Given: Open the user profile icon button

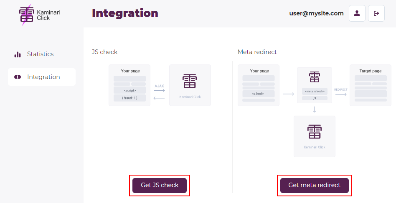Looking at the screenshot, I should click(x=357, y=13).
